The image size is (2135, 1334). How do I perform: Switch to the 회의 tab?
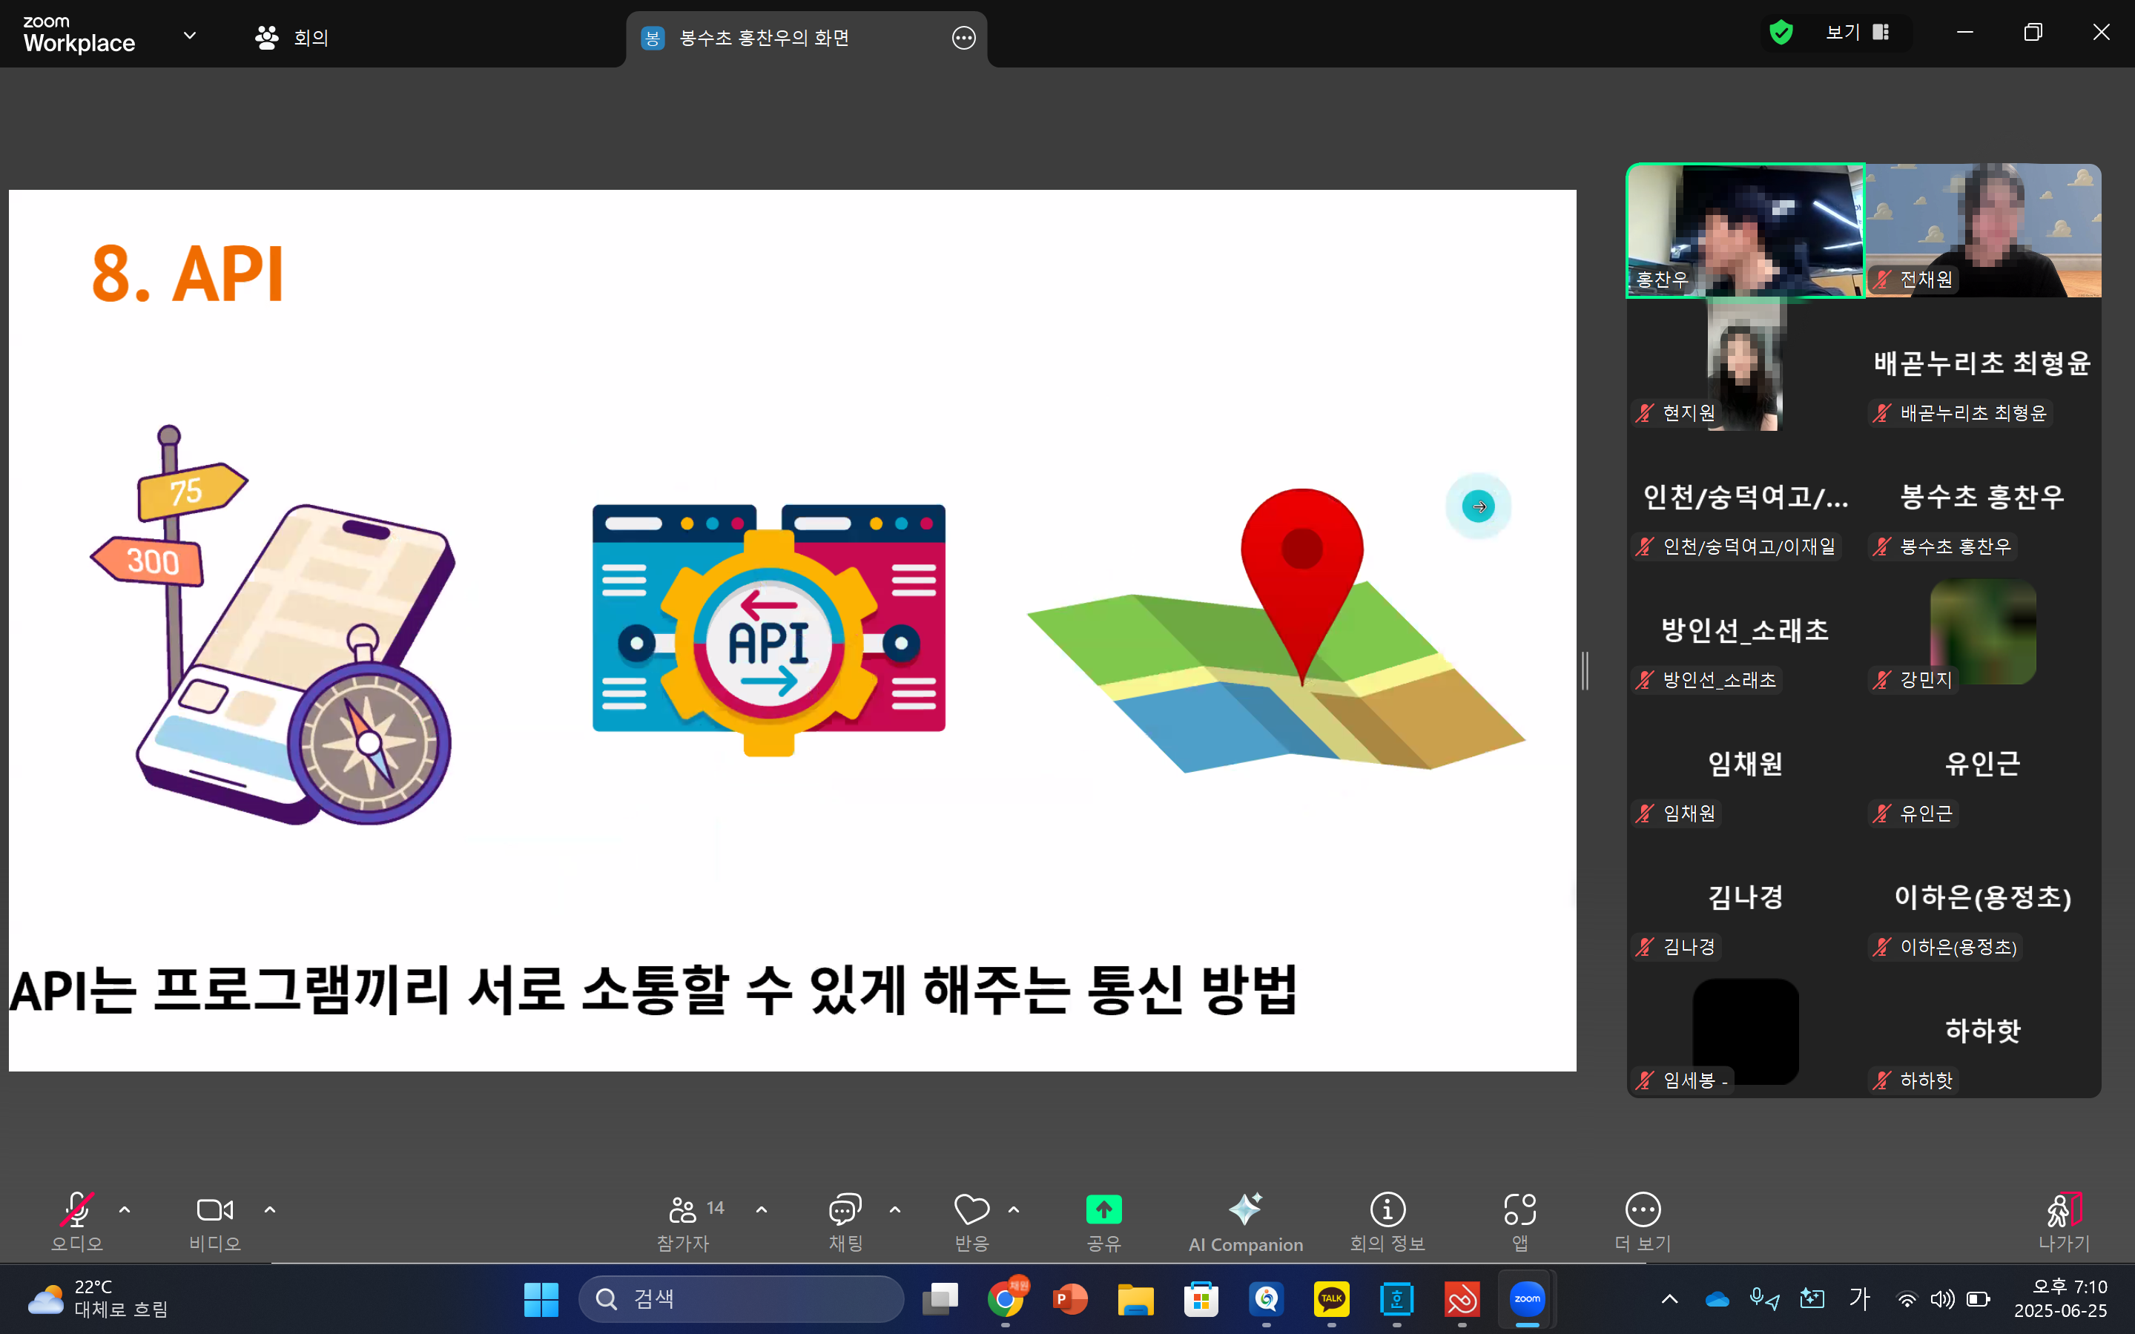(292, 37)
